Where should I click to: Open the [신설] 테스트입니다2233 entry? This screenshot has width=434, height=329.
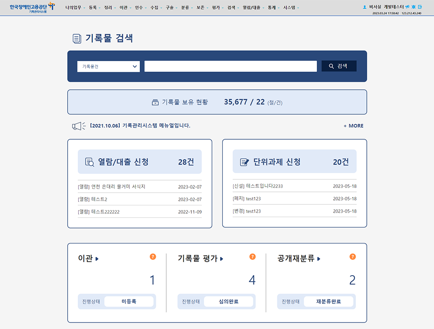[x=295, y=186]
